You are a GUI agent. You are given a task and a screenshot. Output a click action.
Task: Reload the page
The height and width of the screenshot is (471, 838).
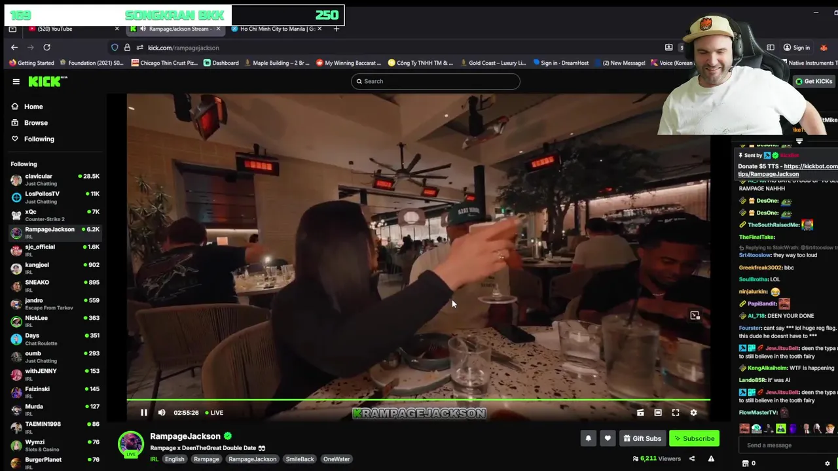pyautogui.click(x=46, y=47)
